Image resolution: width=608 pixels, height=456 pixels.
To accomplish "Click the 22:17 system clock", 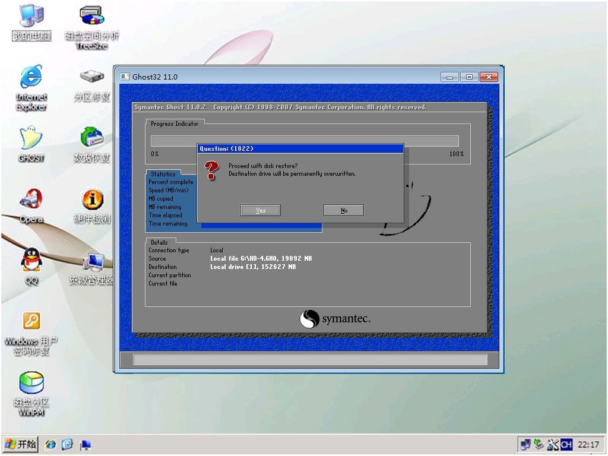I will [x=588, y=444].
